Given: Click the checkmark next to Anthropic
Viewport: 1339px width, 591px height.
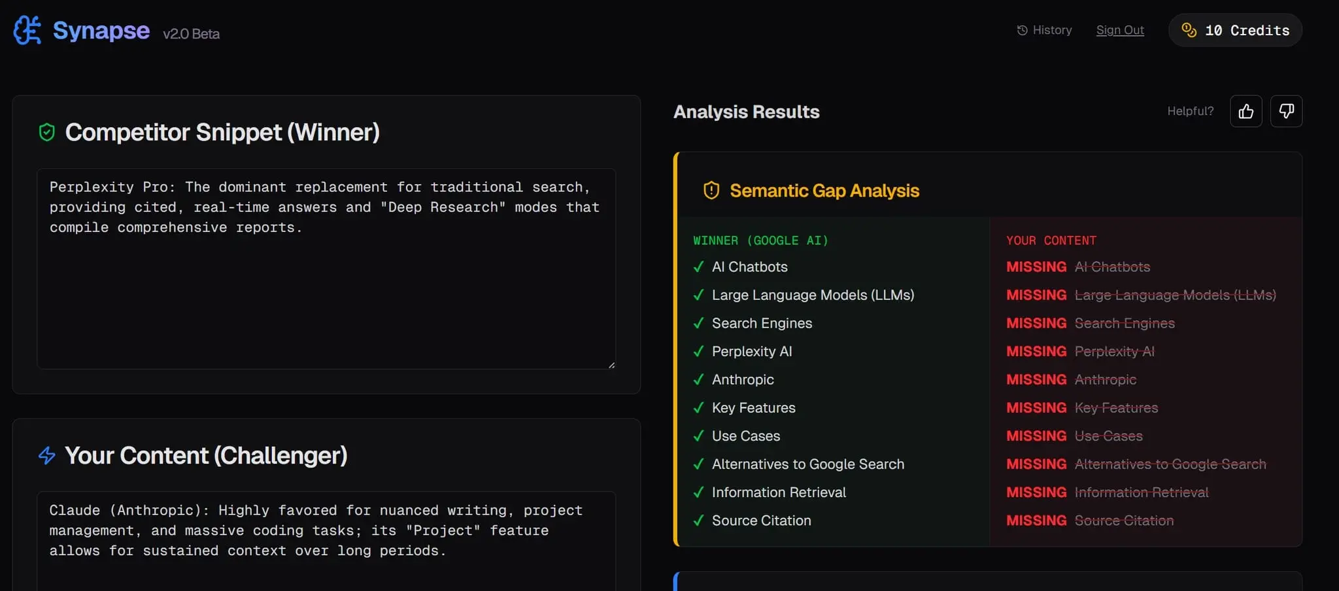Looking at the screenshot, I should [699, 379].
